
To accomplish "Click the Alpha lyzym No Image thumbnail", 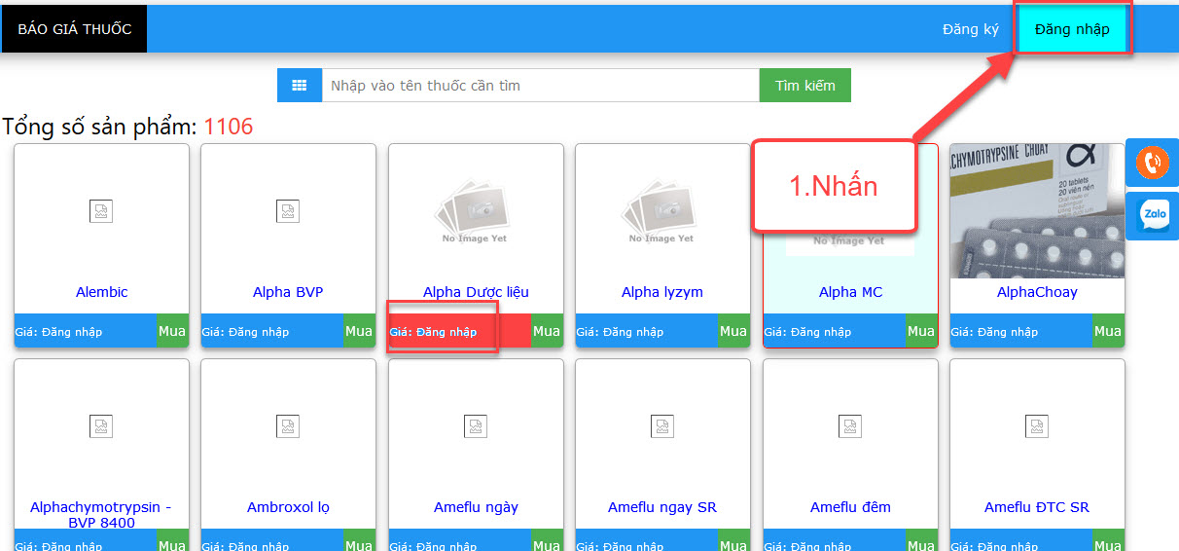I will coord(662,210).
